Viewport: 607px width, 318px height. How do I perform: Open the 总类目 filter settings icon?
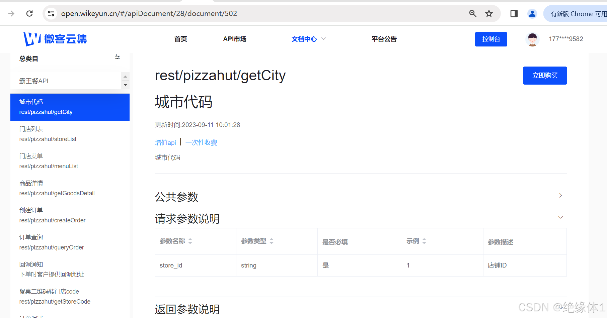click(x=118, y=57)
